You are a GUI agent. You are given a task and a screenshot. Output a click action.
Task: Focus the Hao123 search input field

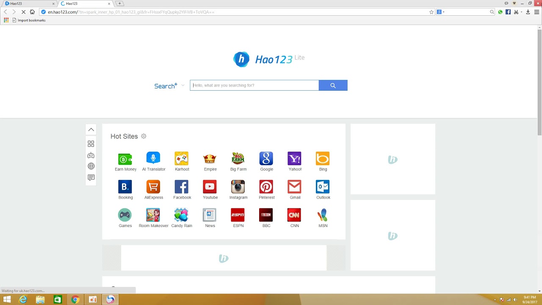(254, 85)
